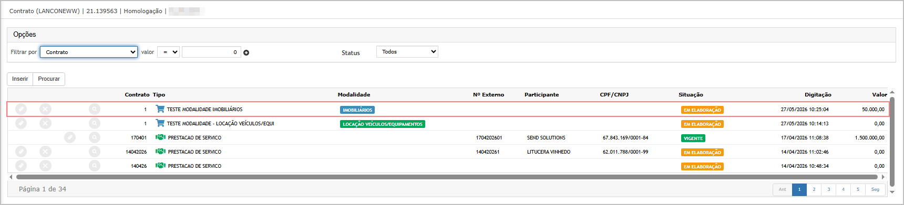
Task: Click the Valor column header
Action: coord(879,95)
